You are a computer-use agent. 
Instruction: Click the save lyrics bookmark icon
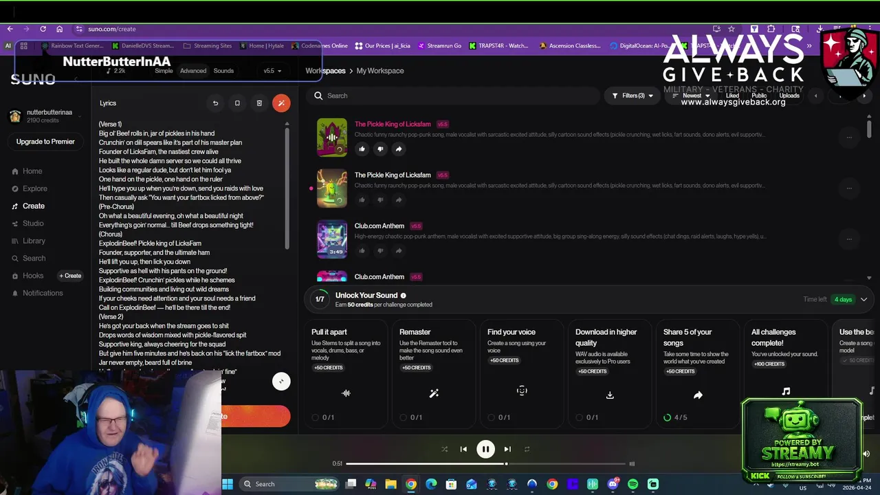coord(237,103)
